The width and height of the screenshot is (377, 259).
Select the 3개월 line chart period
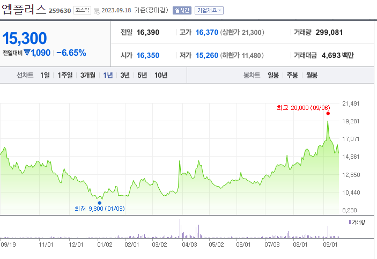pyautogui.click(x=88, y=75)
